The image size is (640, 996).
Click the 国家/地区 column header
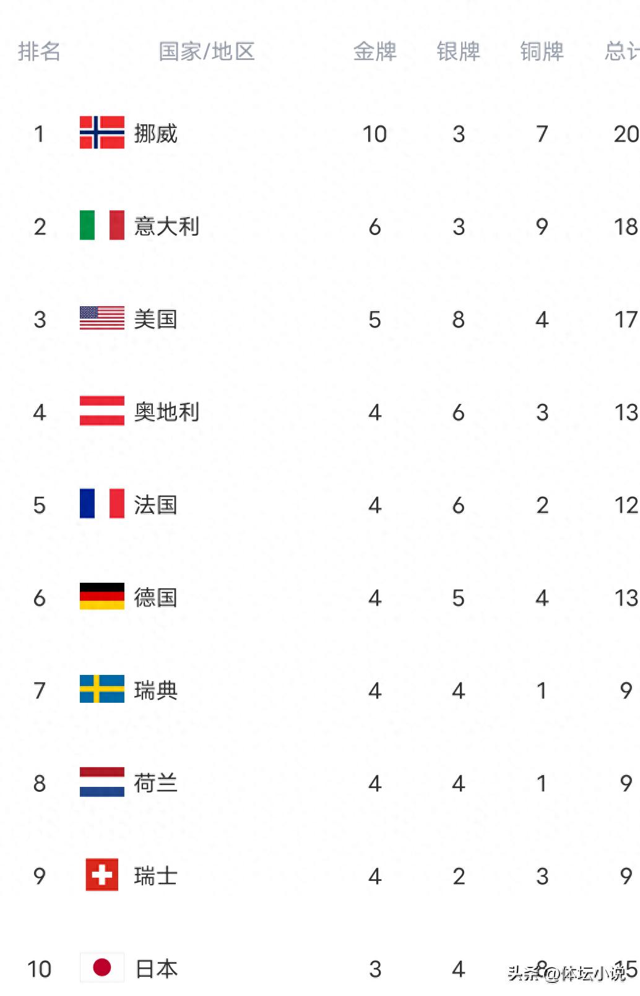(207, 51)
